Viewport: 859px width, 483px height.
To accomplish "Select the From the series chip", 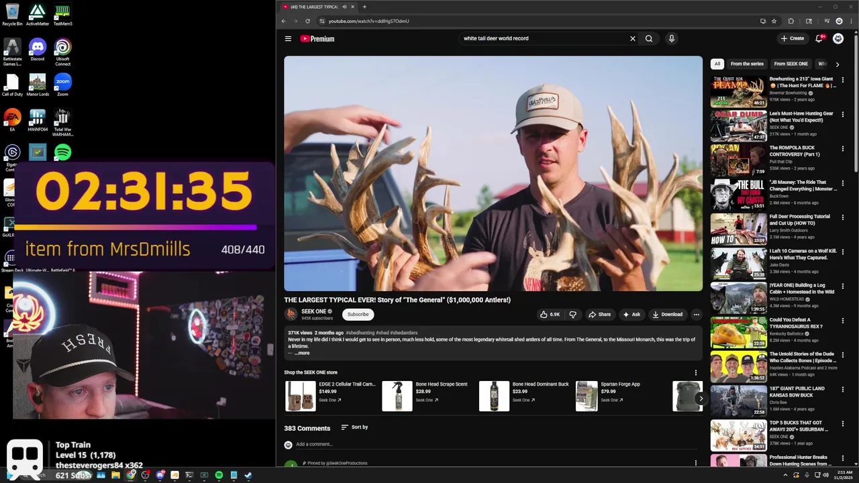I will pos(747,64).
